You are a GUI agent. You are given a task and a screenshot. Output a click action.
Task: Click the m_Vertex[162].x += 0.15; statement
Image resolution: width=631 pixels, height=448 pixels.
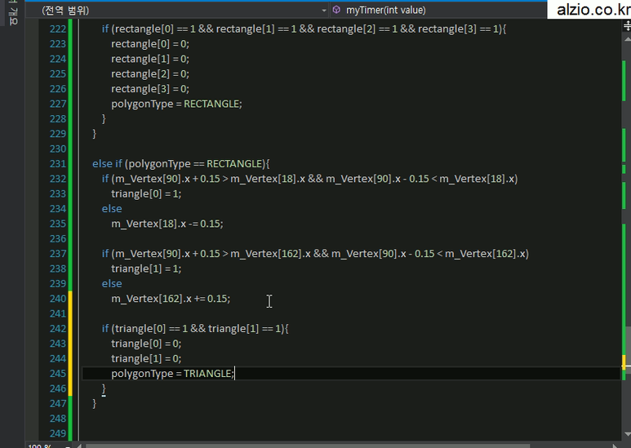[171, 299]
